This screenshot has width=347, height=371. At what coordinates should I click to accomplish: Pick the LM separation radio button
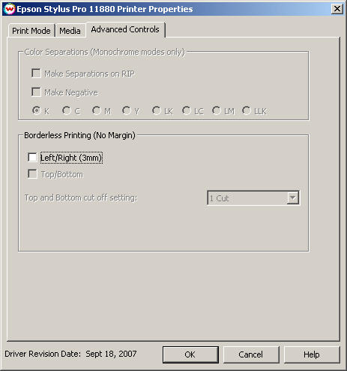click(217, 110)
